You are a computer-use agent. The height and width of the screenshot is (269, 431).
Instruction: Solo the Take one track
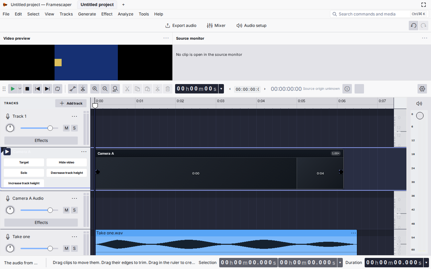74,248
